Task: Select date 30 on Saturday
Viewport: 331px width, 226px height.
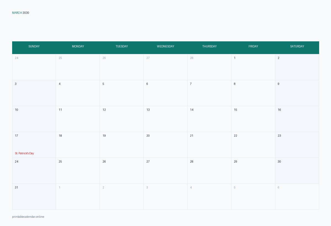Action: click(x=297, y=171)
